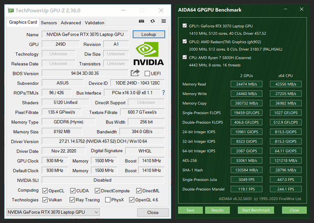Image resolution: width=314 pixels, height=223 pixels.
Task: Click the Driver Version field
Action: pyautogui.click(x=103, y=141)
